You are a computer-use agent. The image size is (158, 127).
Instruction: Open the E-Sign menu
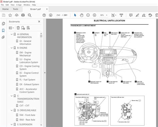point(19,5)
